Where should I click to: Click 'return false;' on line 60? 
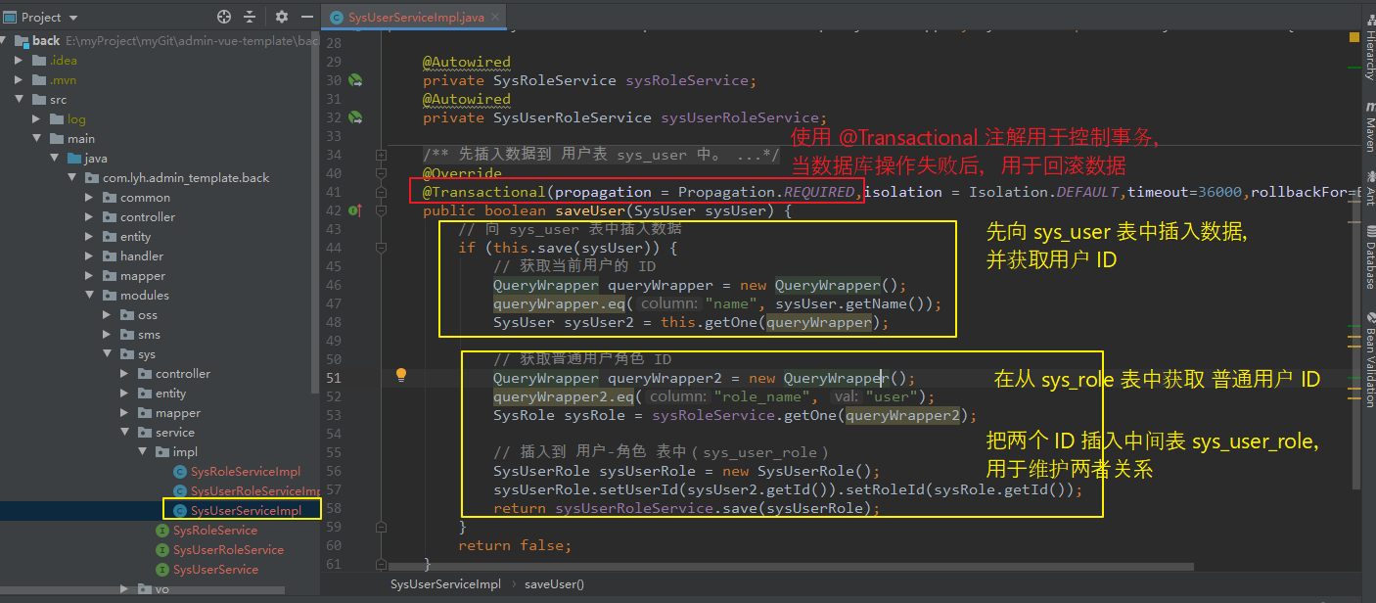(515, 545)
